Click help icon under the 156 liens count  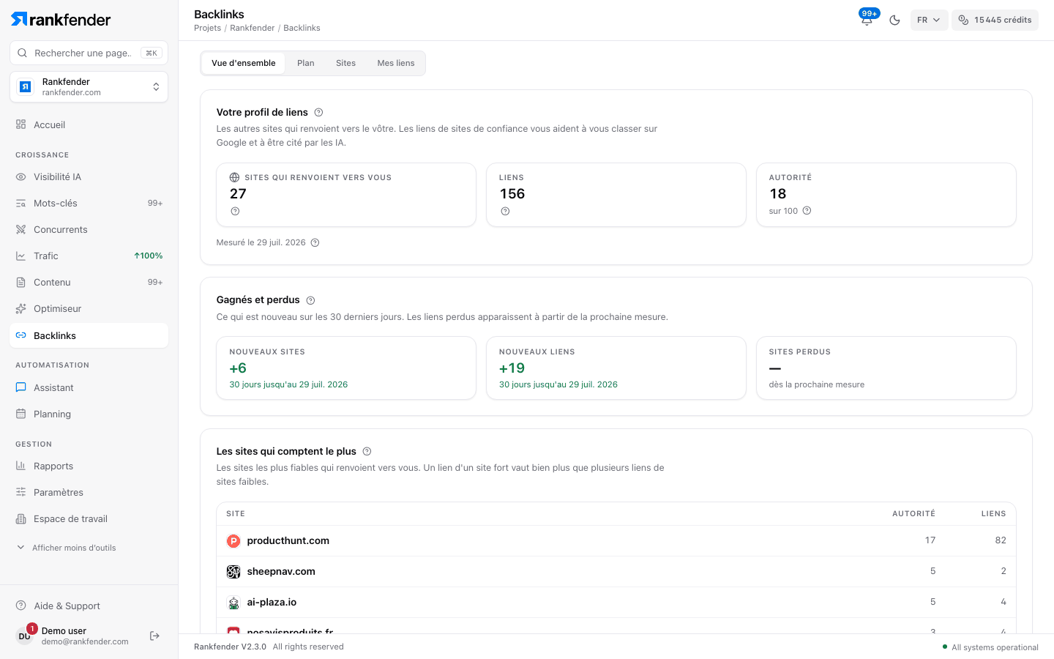click(505, 211)
